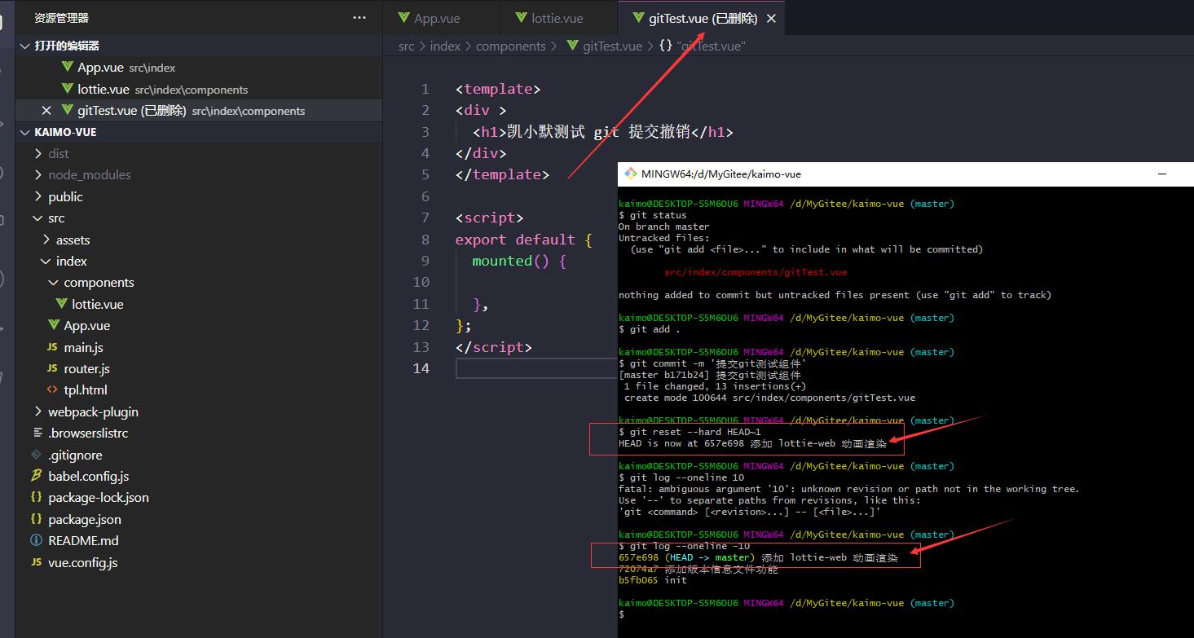Open package-lock.json file
The image size is (1194, 638).
[x=199, y=497]
